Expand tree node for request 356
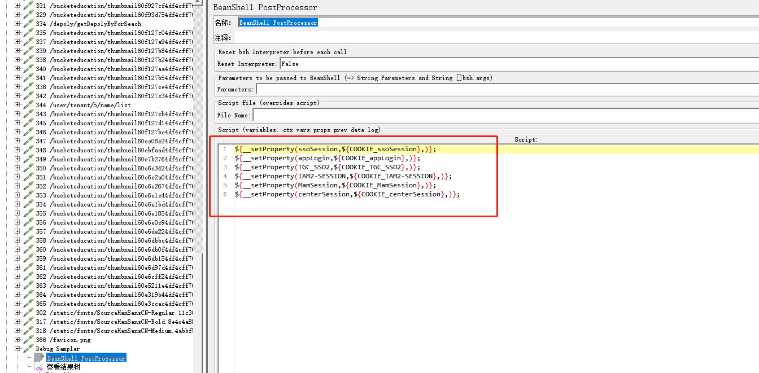This screenshot has width=759, height=373. click(x=17, y=222)
